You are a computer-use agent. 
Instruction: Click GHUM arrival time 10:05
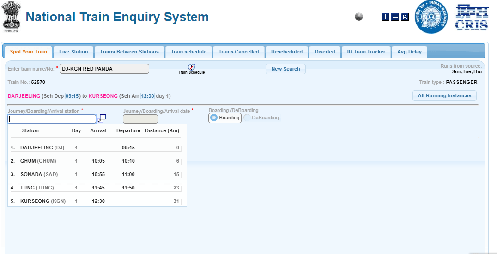click(98, 161)
